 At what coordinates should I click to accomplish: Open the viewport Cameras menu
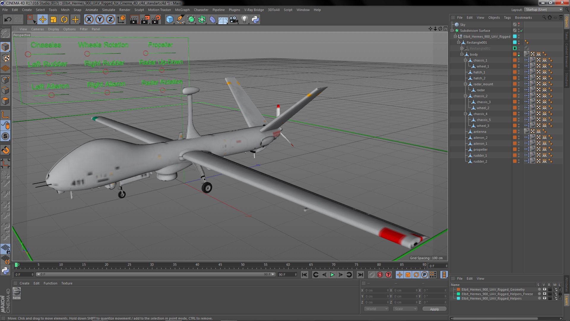(37, 29)
